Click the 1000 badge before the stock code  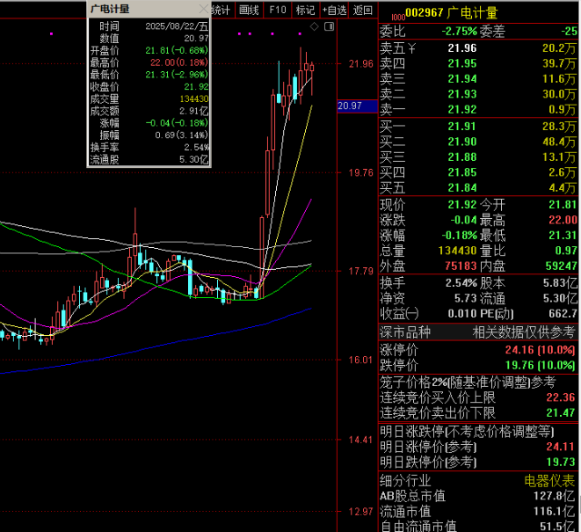(x=398, y=17)
